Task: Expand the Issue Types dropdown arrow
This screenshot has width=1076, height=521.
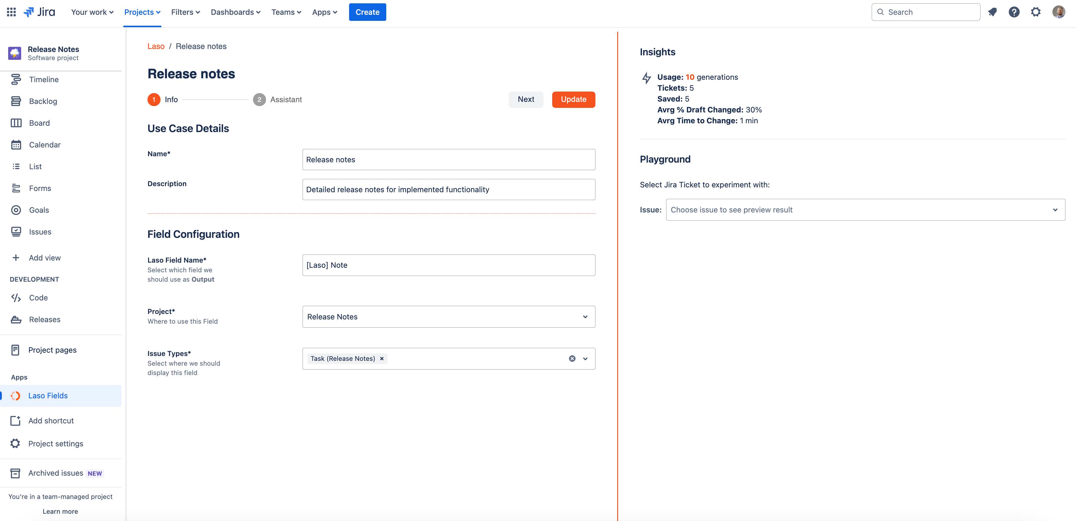Action: click(585, 358)
